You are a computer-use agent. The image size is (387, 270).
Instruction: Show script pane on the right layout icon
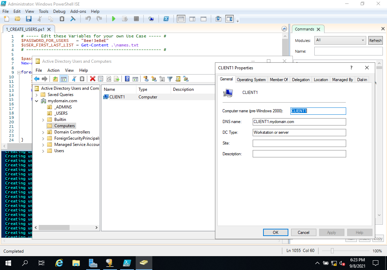192,19
